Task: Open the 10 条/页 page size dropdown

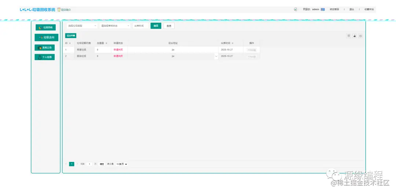Action: 121,164
